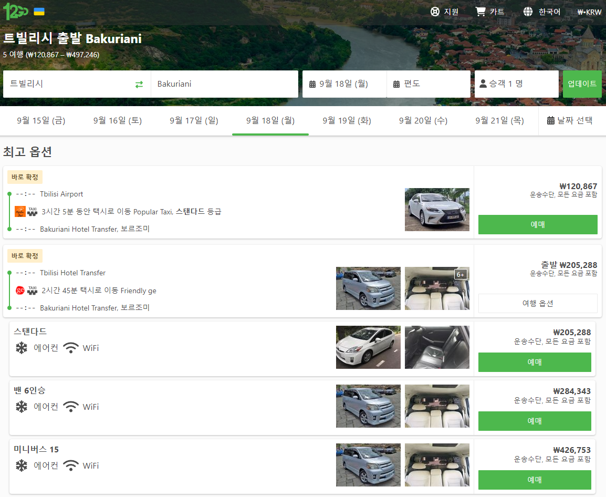
Task: Open the 승객 1 명 passenger selector
Action: coord(516,84)
